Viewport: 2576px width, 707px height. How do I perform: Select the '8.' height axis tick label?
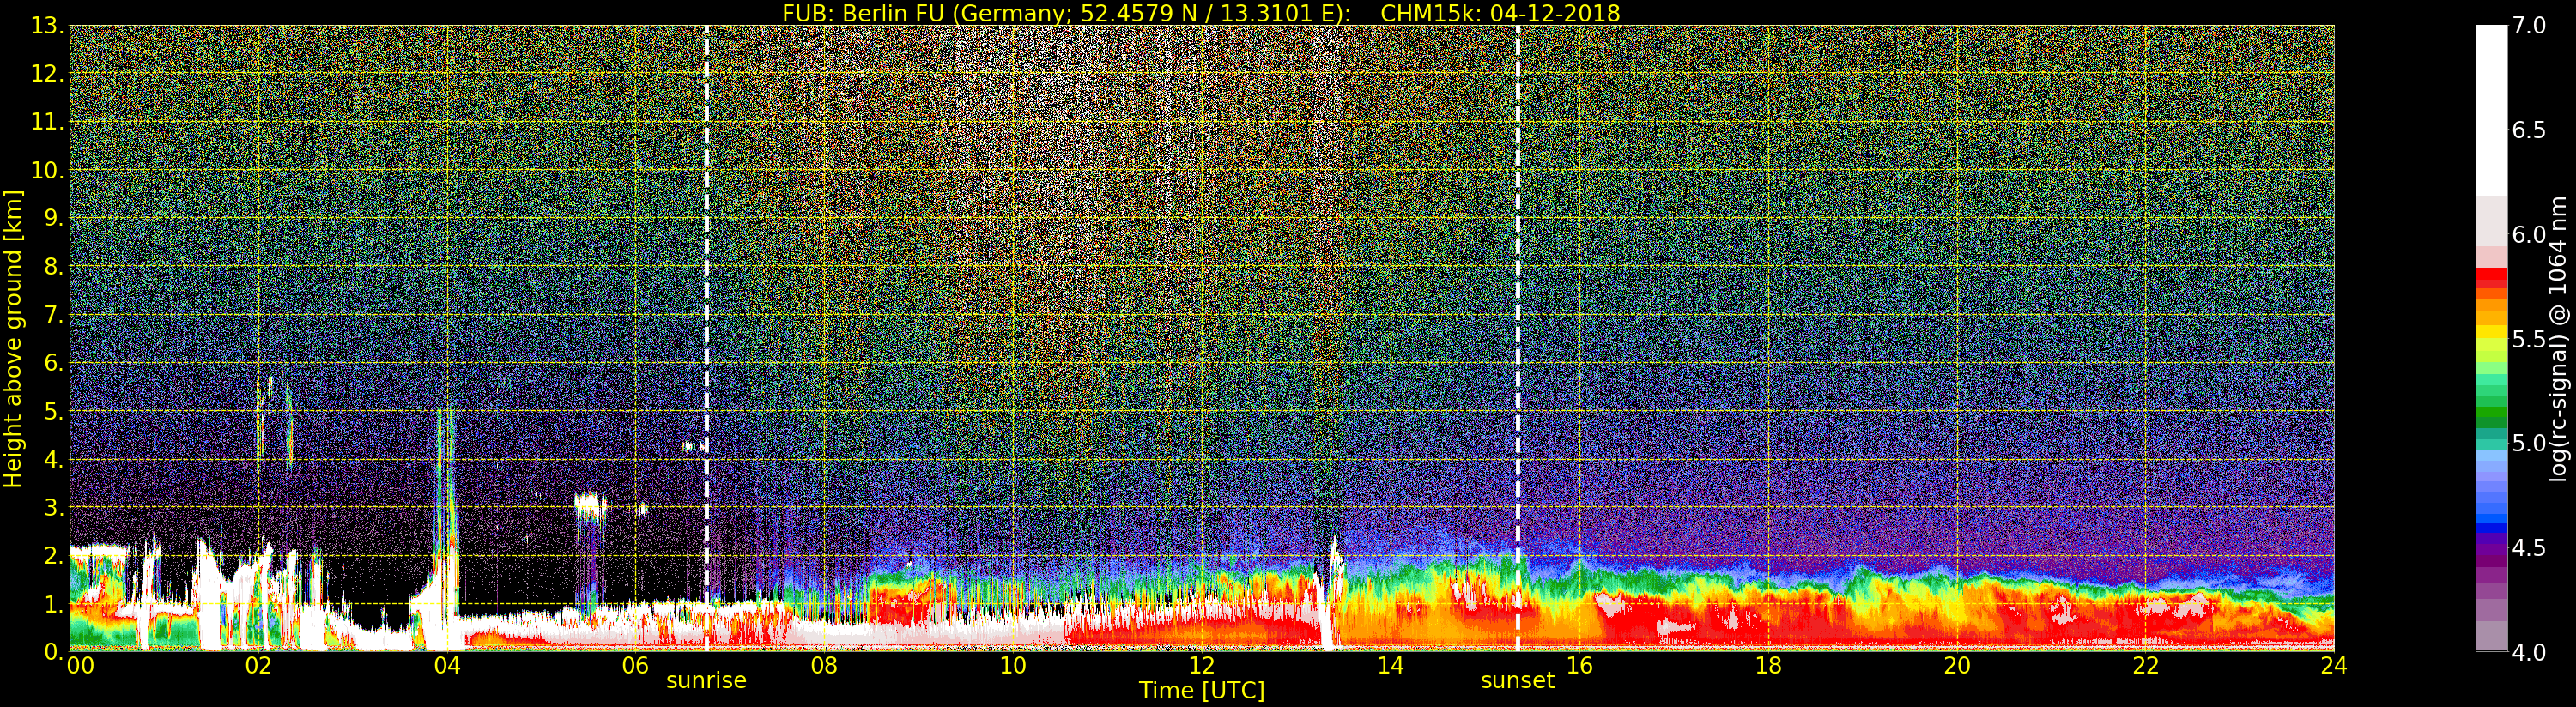(53, 267)
